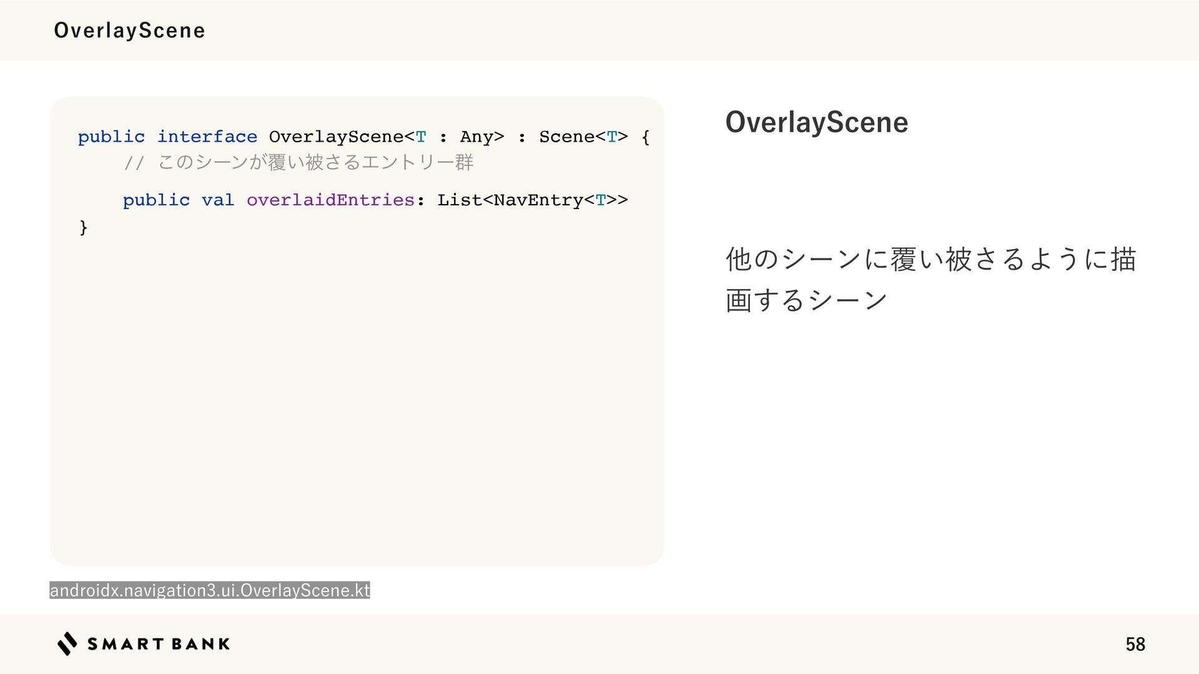Click 'Scene<T>' supertype in code

click(x=583, y=137)
